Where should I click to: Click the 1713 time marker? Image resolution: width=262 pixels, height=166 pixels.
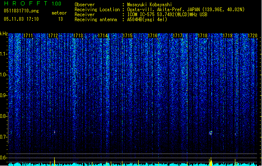tap(78, 36)
